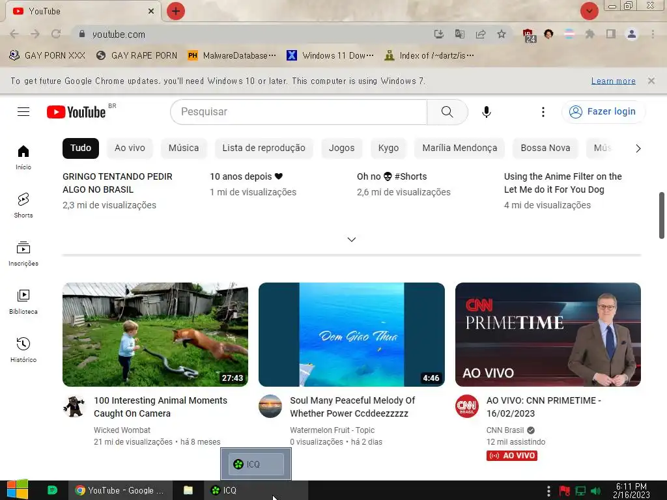Select the Tudo filter chip
The image size is (667, 500).
[x=80, y=148]
